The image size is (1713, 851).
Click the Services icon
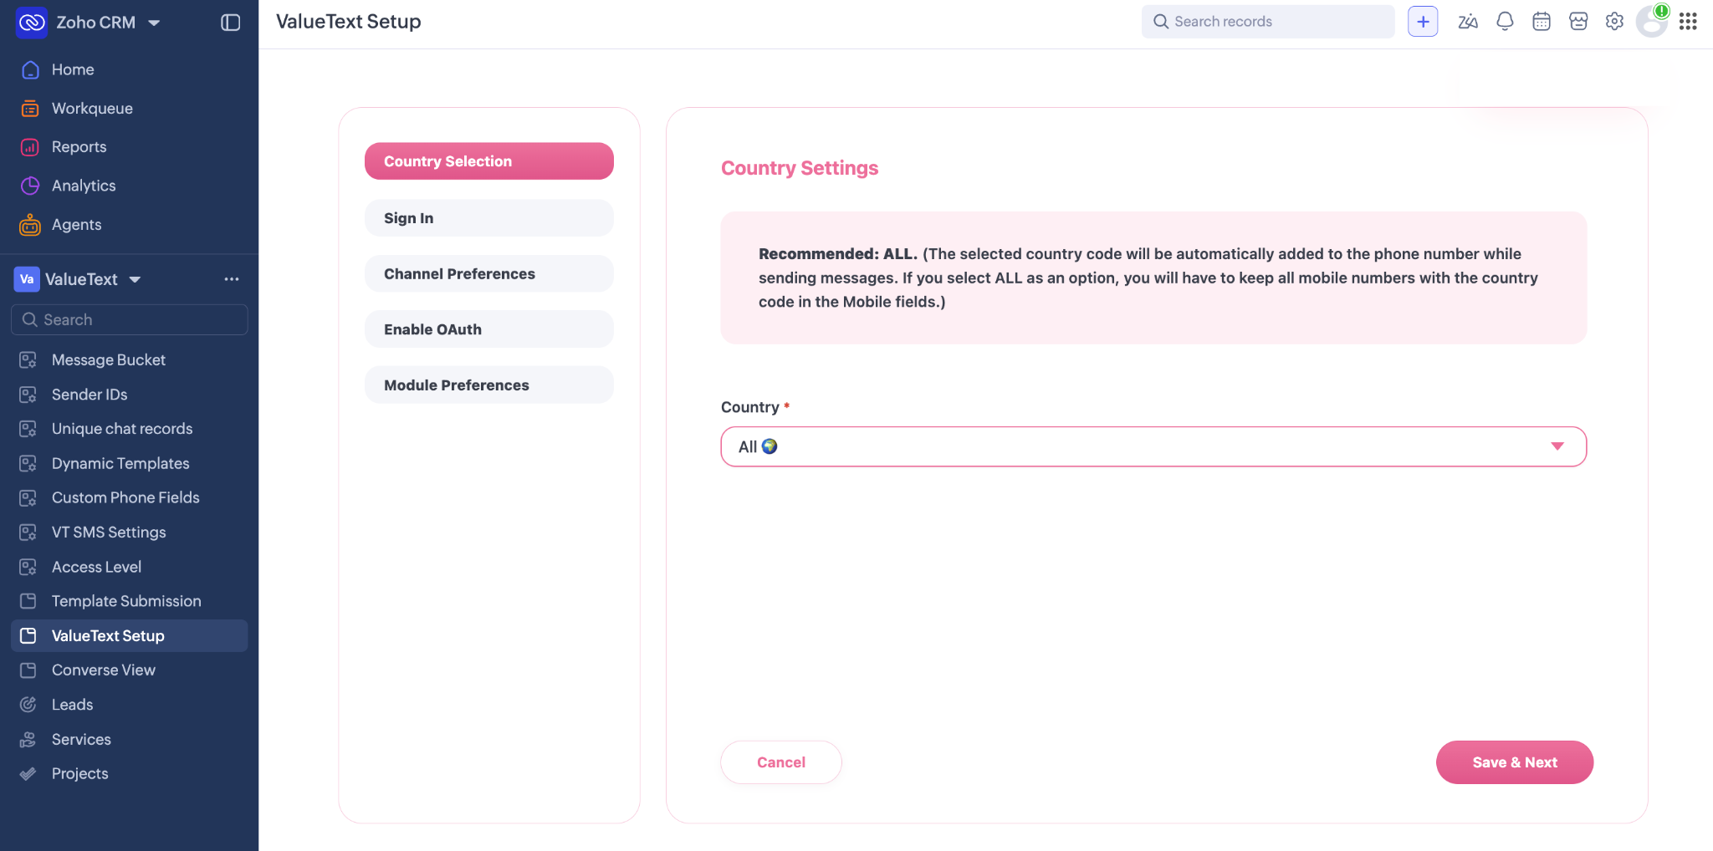coord(28,740)
